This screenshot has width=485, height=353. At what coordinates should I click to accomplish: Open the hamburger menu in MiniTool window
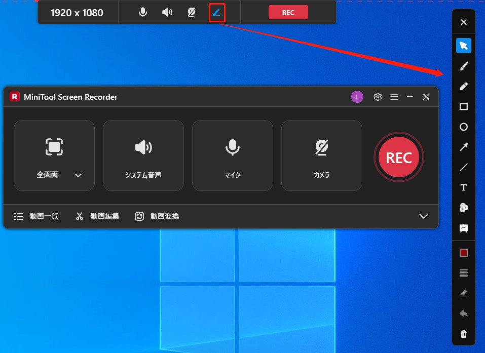(394, 96)
